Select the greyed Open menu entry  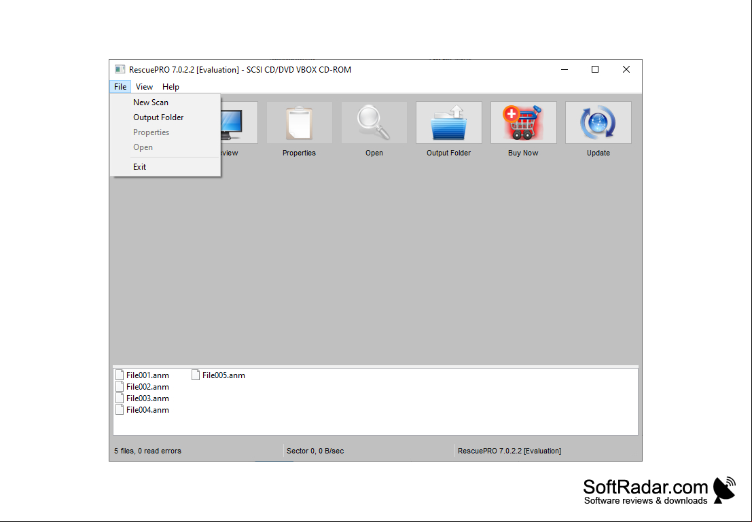166,147
